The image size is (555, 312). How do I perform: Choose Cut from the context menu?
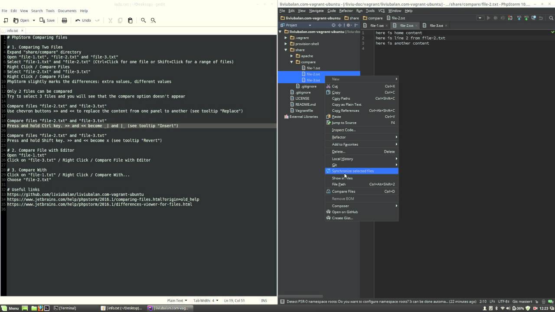[362, 86]
